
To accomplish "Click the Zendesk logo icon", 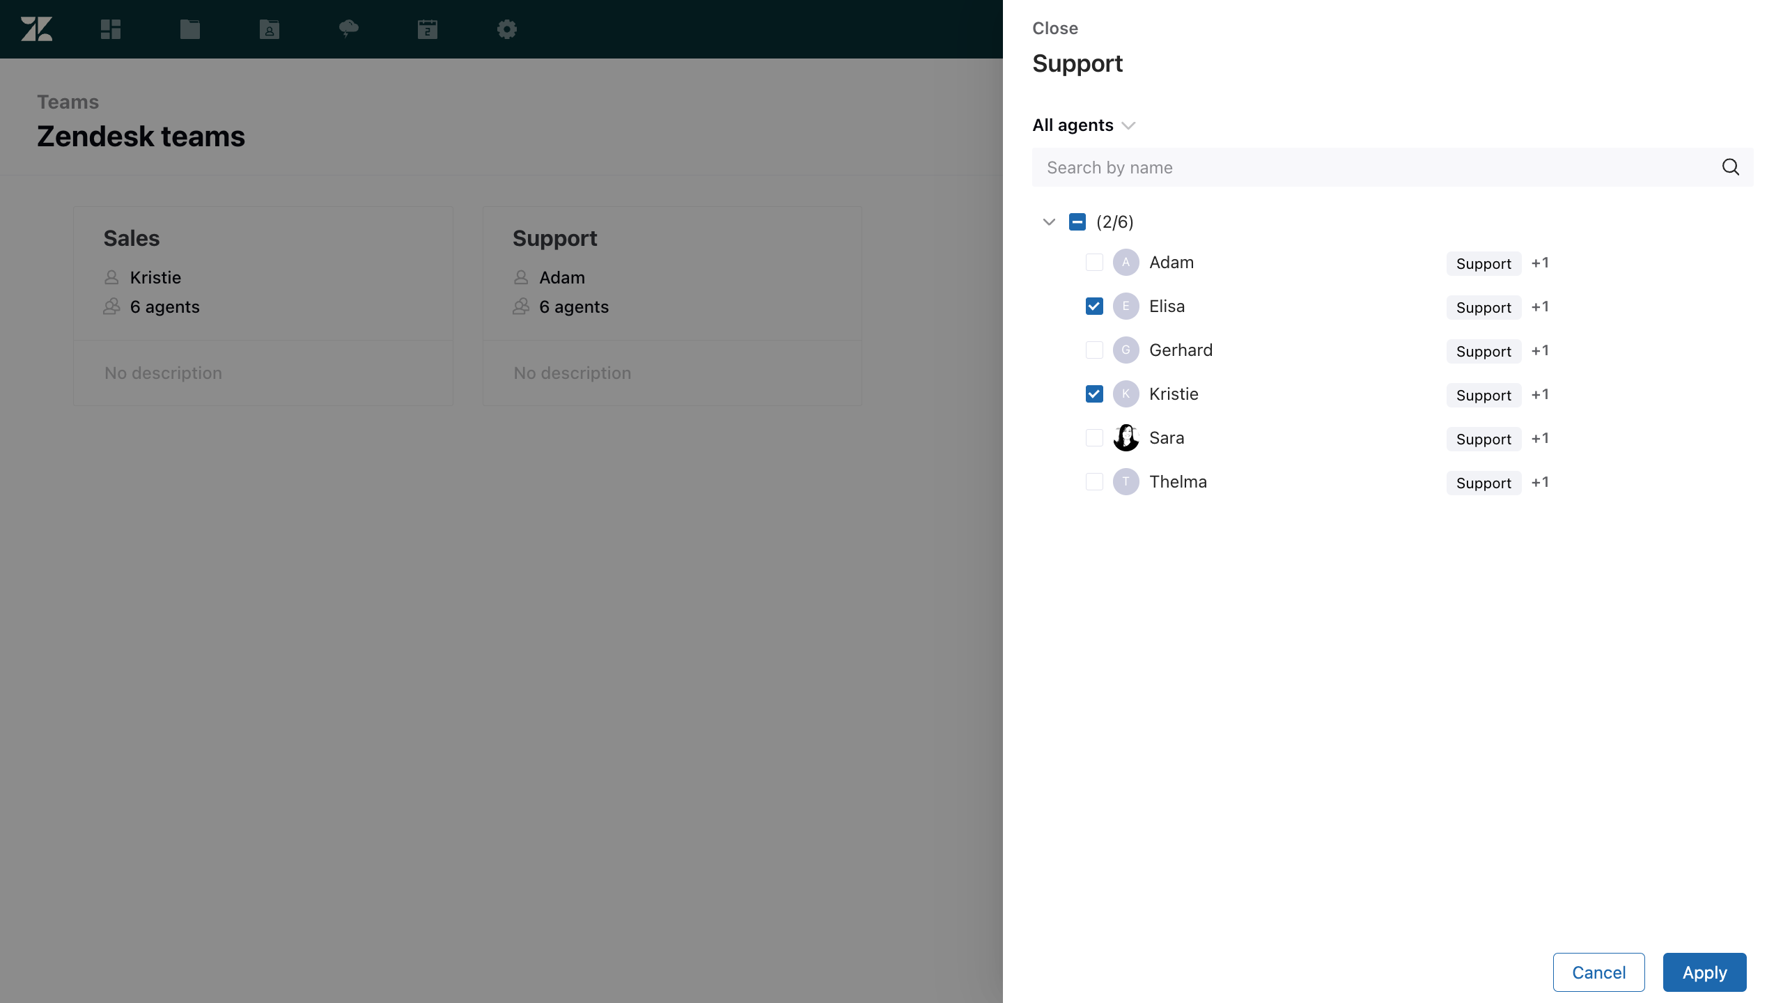I will point(36,29).
